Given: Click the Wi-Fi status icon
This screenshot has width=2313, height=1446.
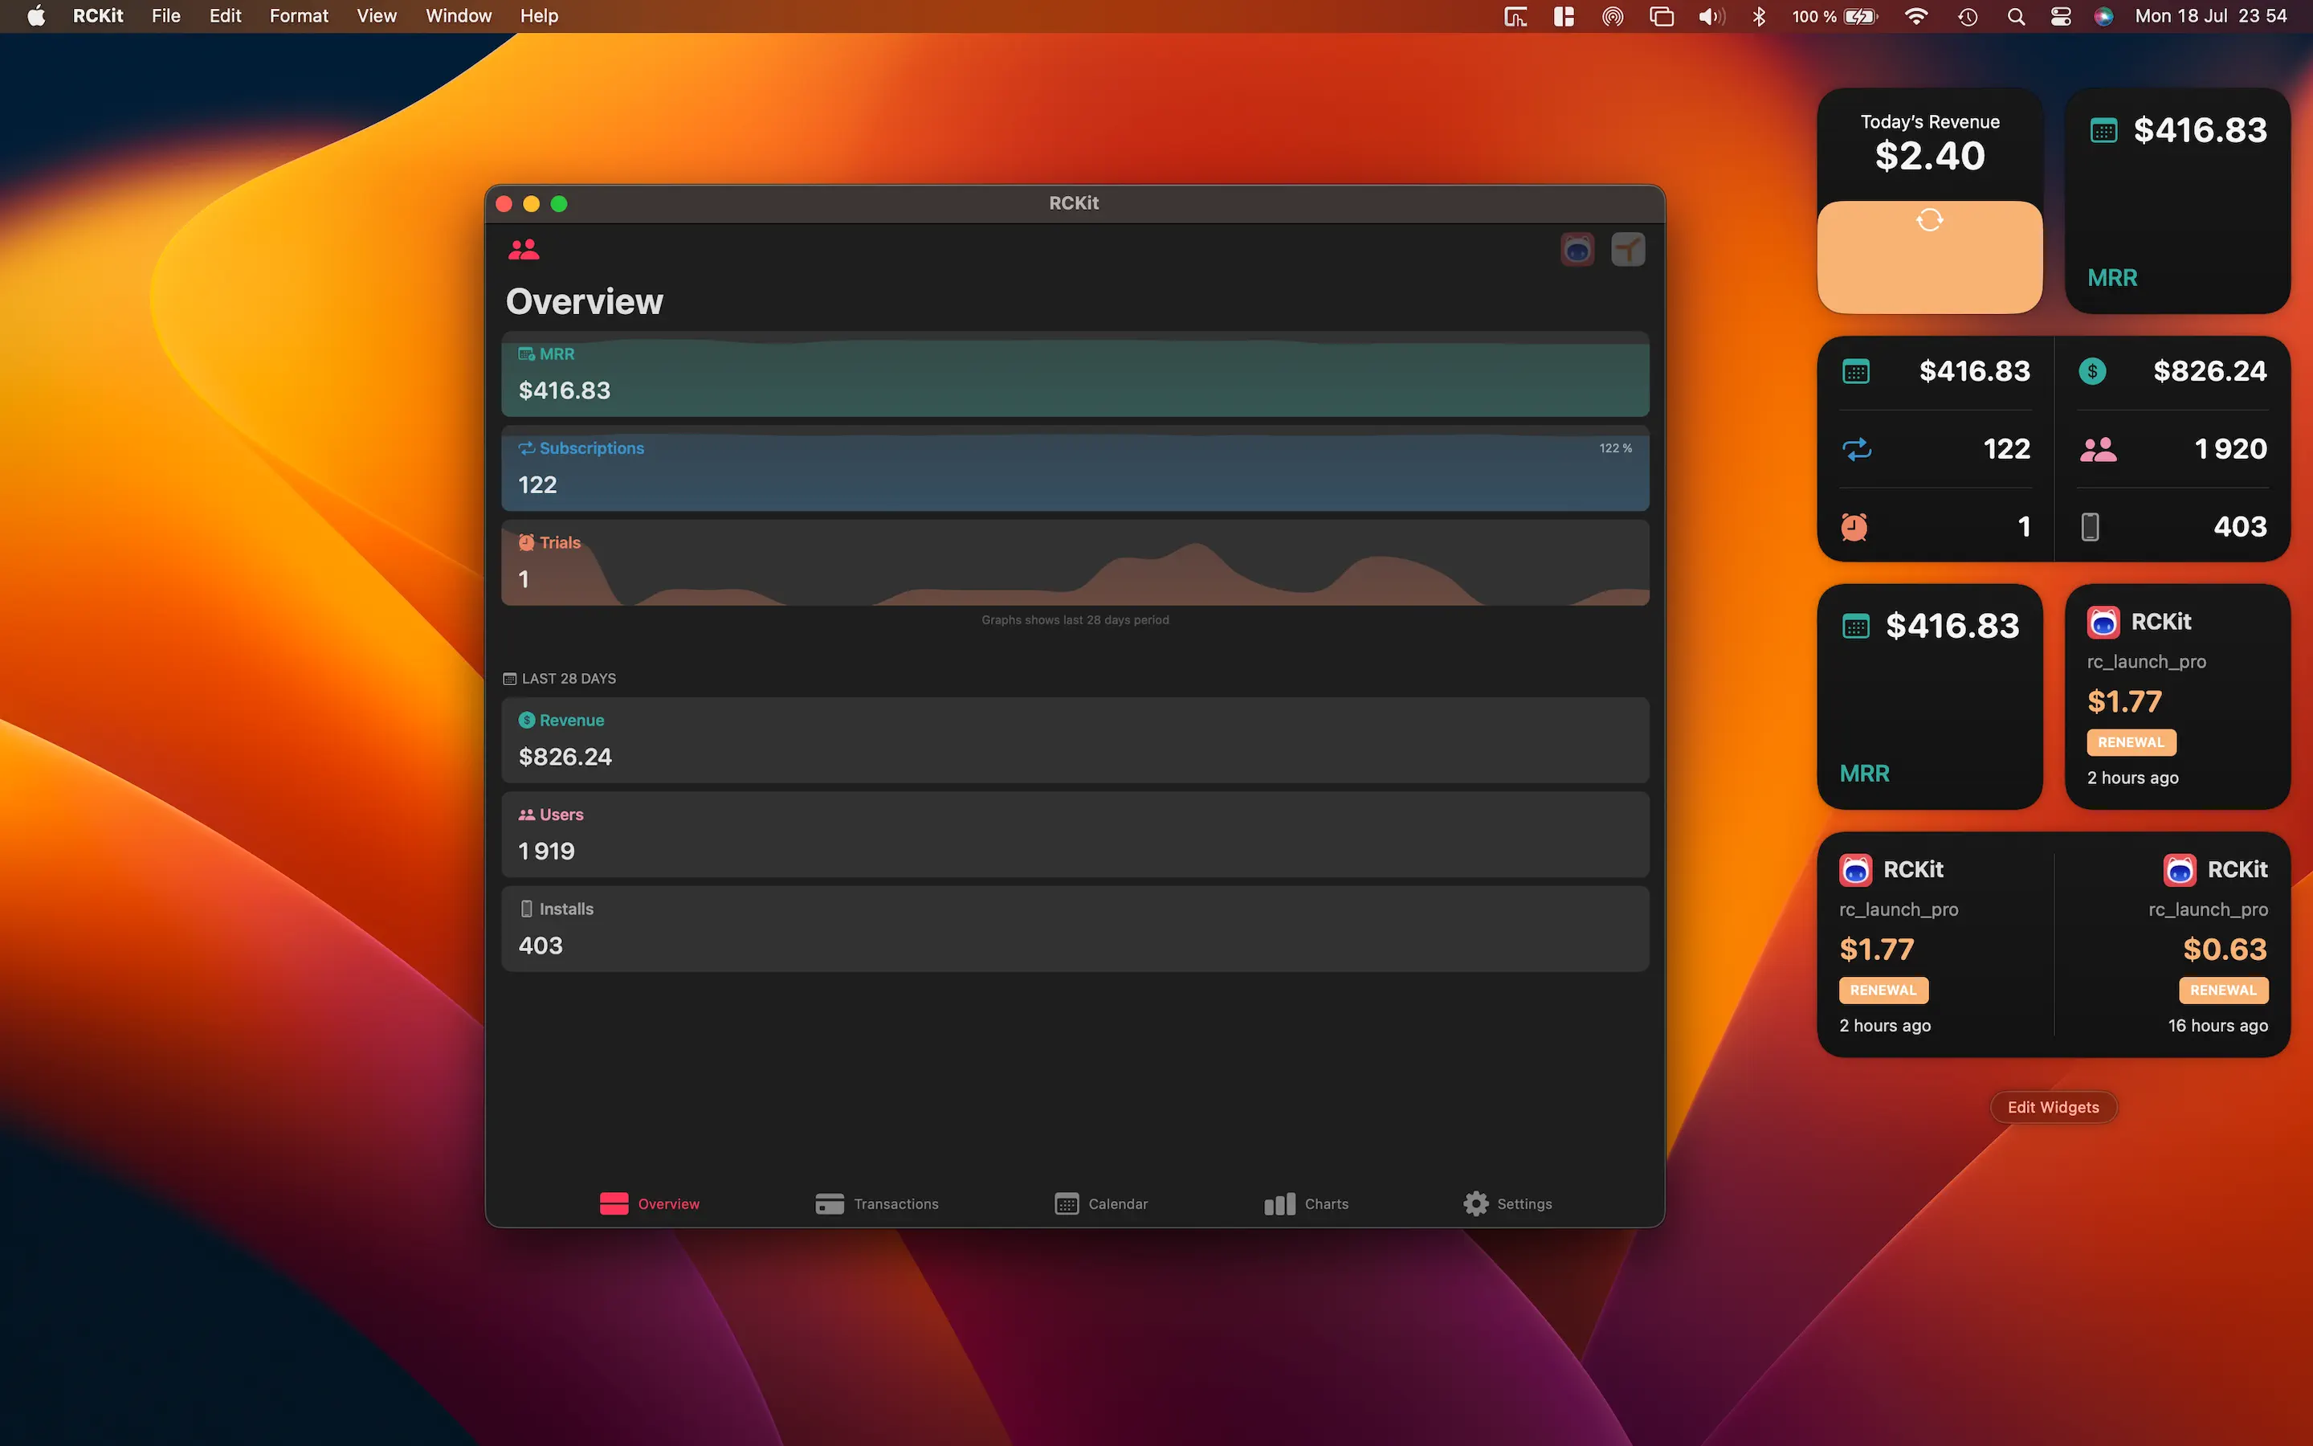Looking at the screenshot, I should [x=1915, y=16].
